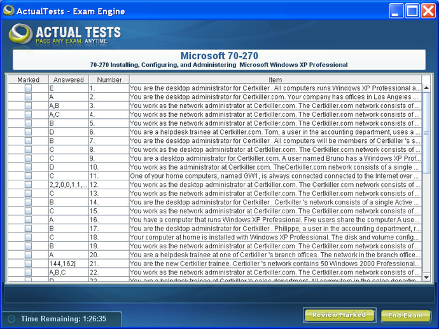Click the Time Remaining 1:26:35 display
Screen dimensions: 439x329
(x=64, y=319)
